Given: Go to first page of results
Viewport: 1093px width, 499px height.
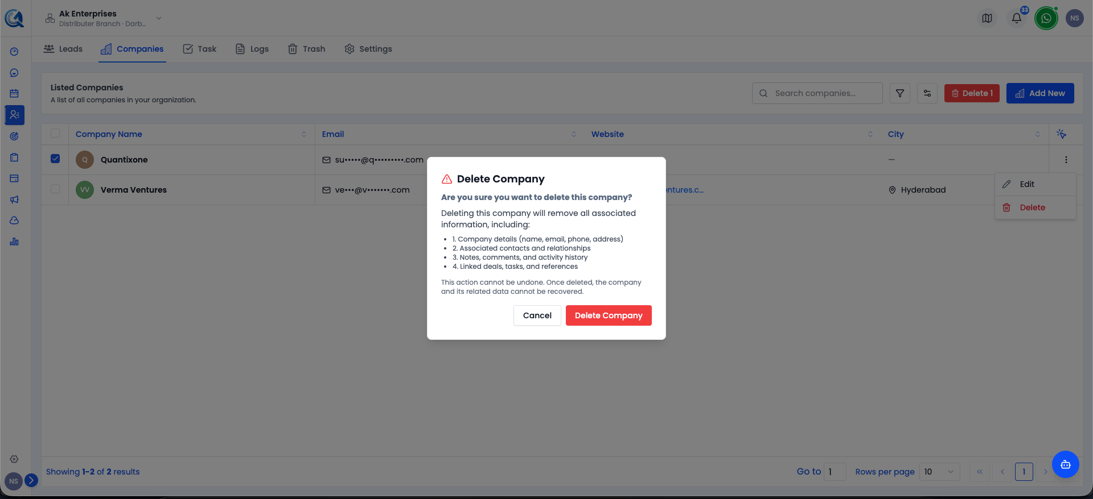Looking at the screenshot, I should click(980, 472).
